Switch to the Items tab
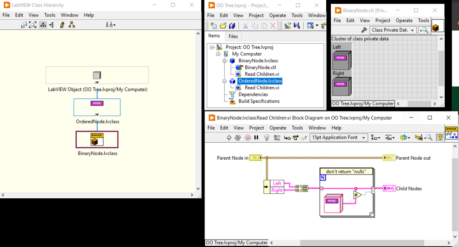459x247 pixels. tap(214, 36)
